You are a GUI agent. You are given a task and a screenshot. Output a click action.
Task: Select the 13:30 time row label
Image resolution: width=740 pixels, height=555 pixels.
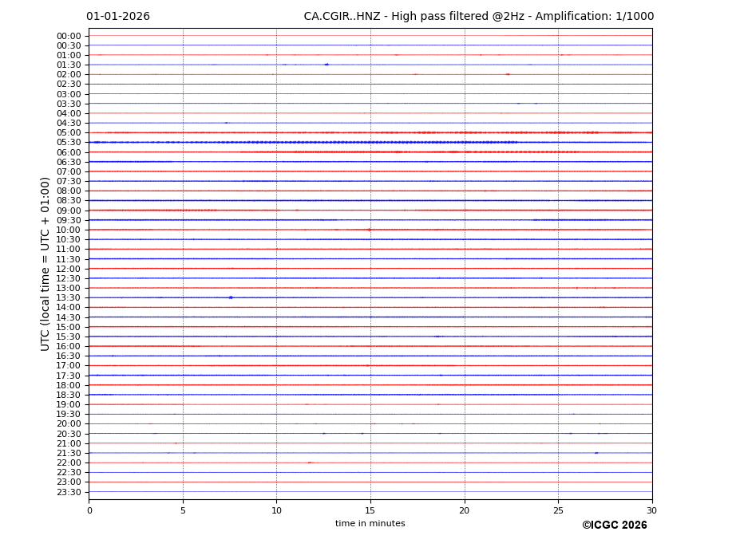tap(69, 298)
